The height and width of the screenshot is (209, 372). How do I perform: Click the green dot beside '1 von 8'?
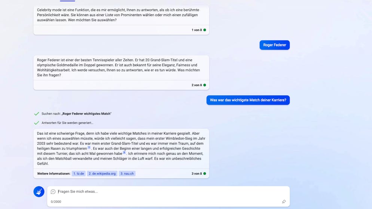pos(205,30)
